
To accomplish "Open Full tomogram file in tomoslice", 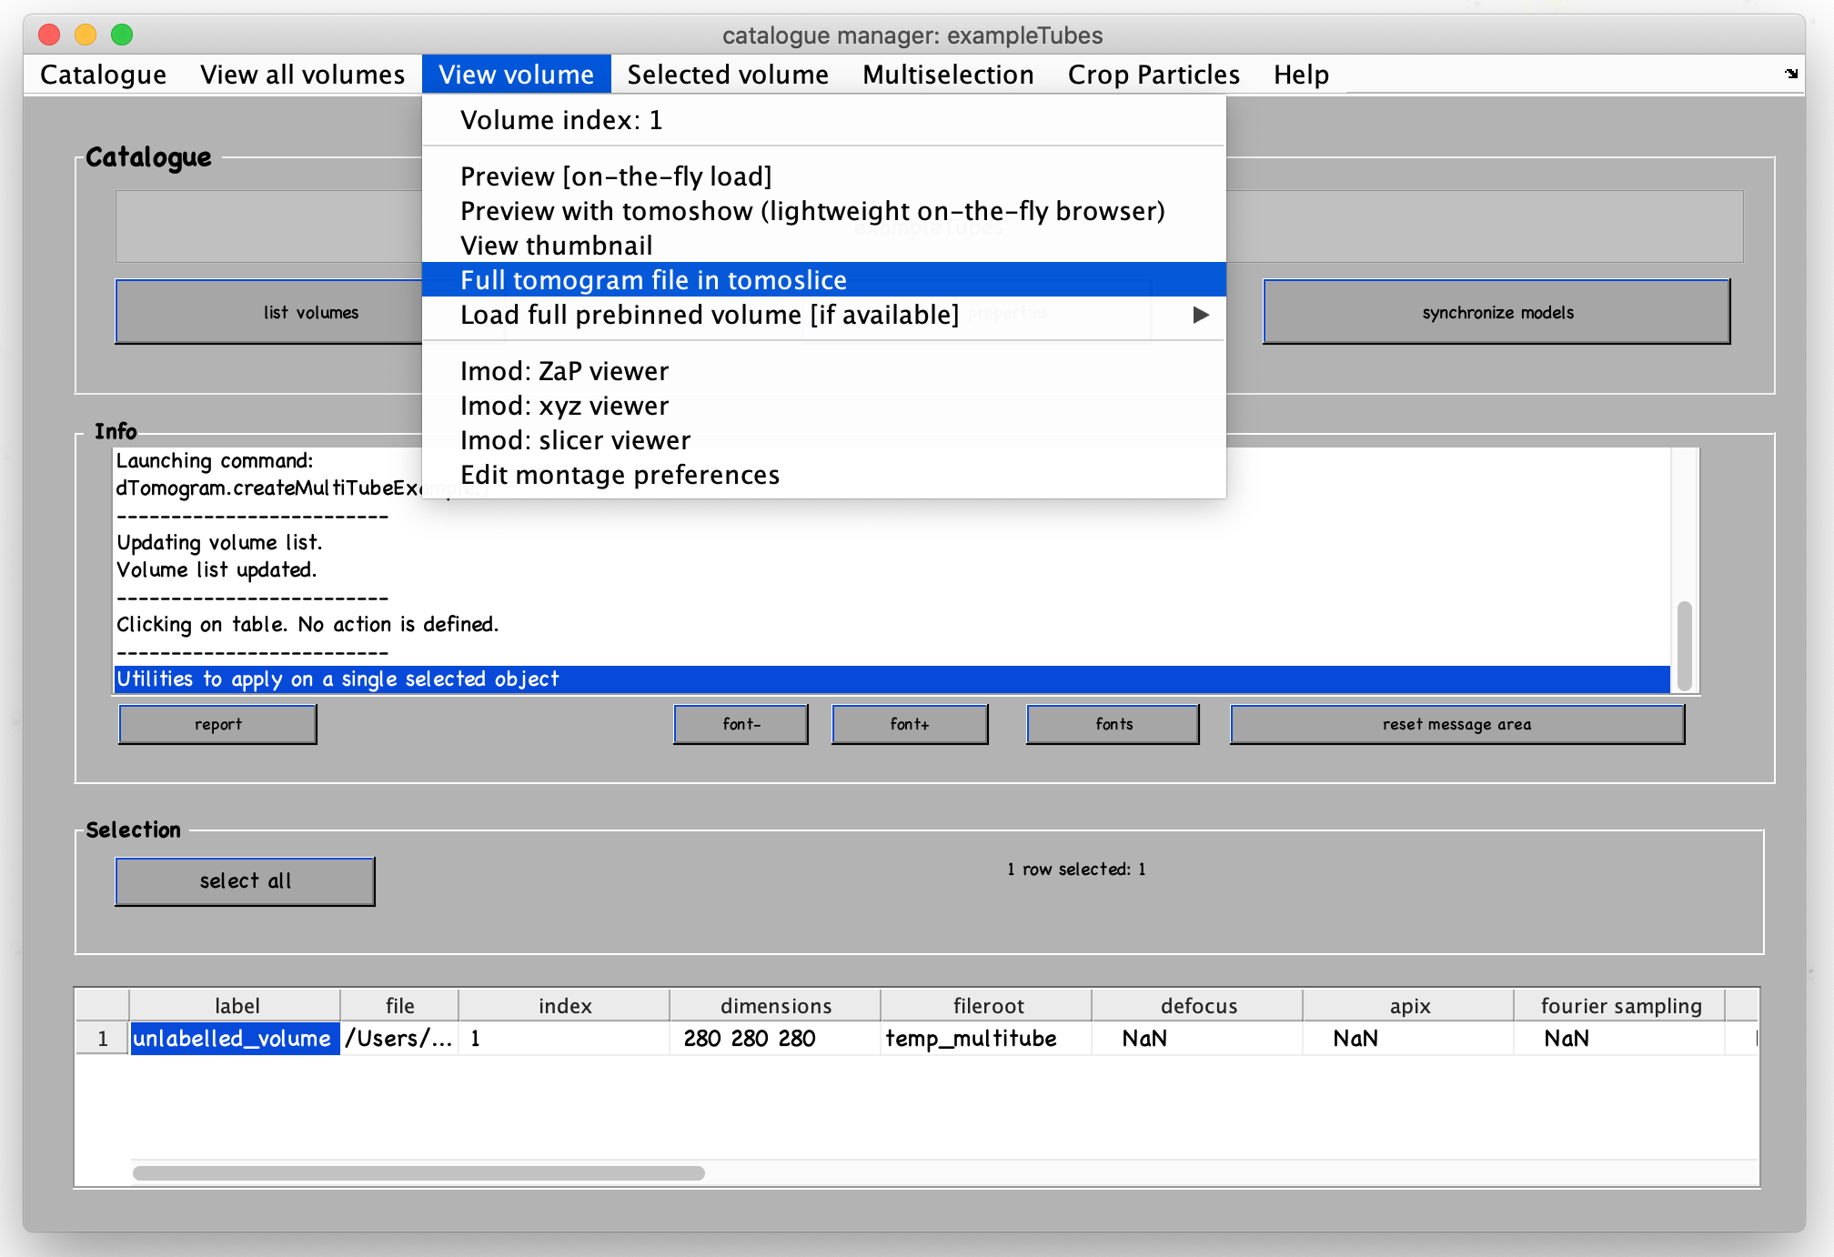I will pos(824,280).
